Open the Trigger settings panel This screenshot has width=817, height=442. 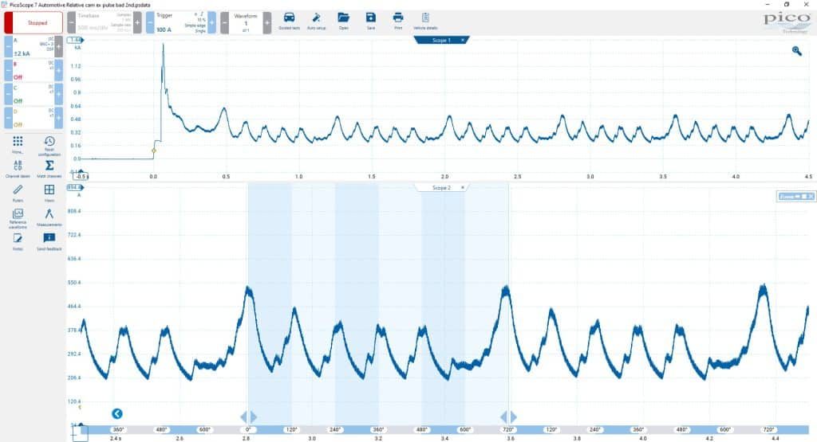point(181,23)
